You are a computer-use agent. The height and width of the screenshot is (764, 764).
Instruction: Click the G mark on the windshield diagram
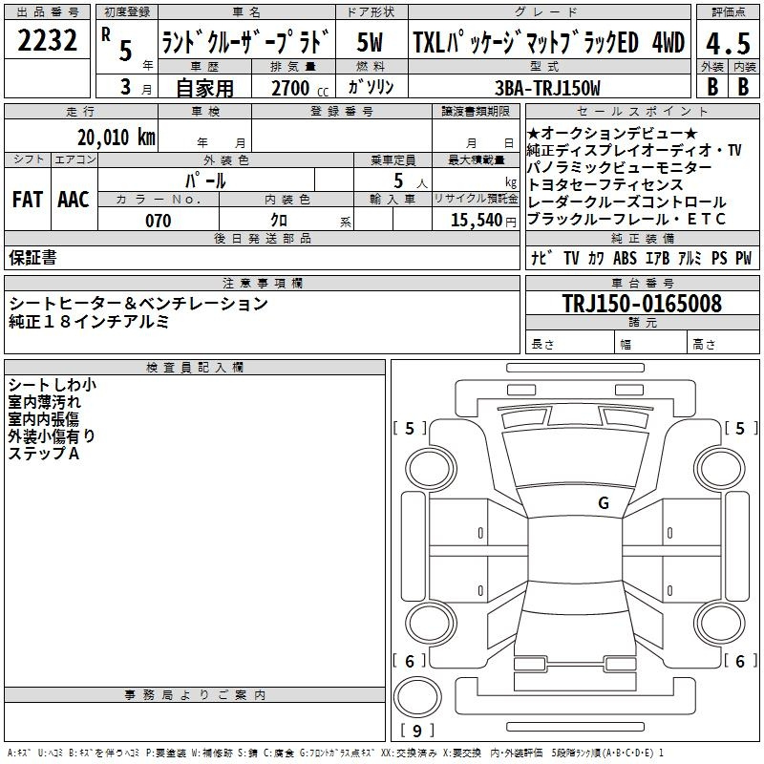[604, 502]
